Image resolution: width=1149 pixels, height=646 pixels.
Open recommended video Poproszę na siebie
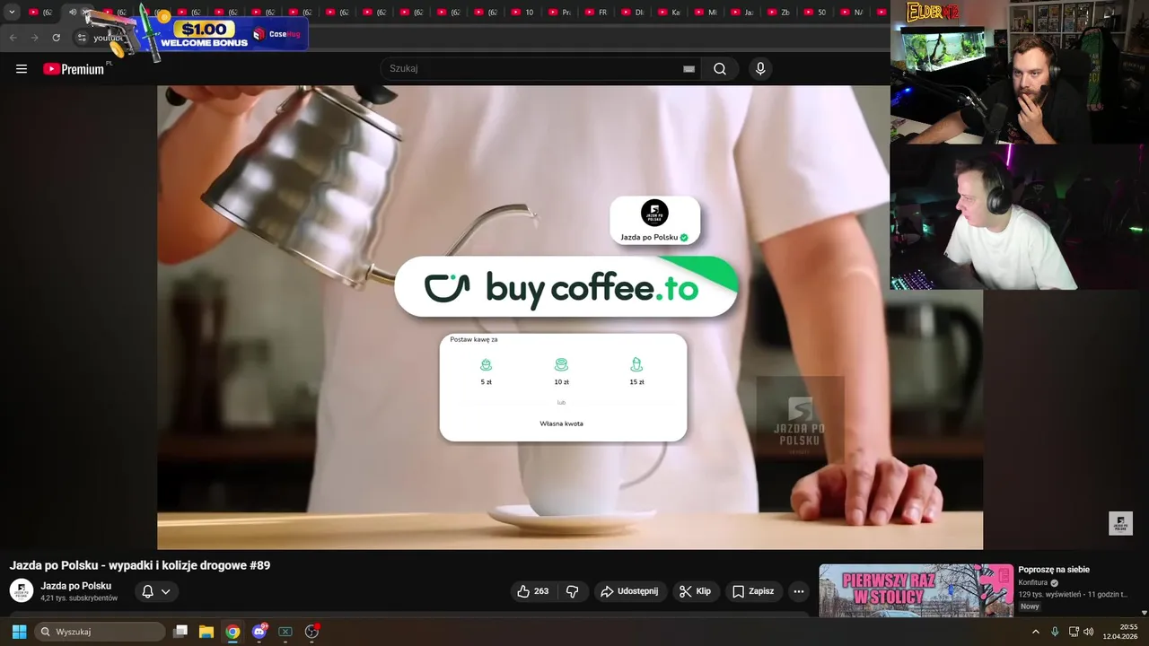[x=1054, y=570]
